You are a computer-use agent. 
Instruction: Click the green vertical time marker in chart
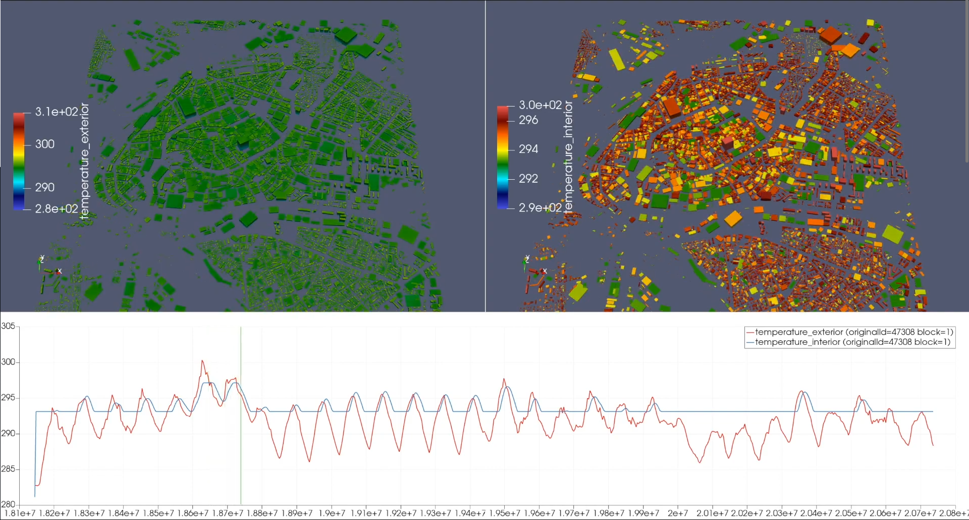coord(241,415)
